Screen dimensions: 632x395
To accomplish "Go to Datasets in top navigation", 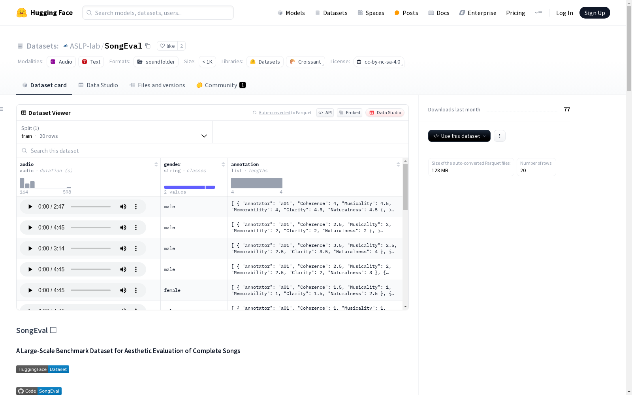I will 331,13.
